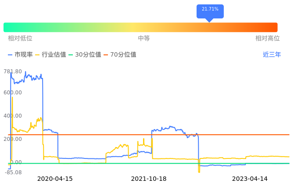Click the 200.00 y-axis tick label
The image size is (301, 194).
[x=13, y=139]
